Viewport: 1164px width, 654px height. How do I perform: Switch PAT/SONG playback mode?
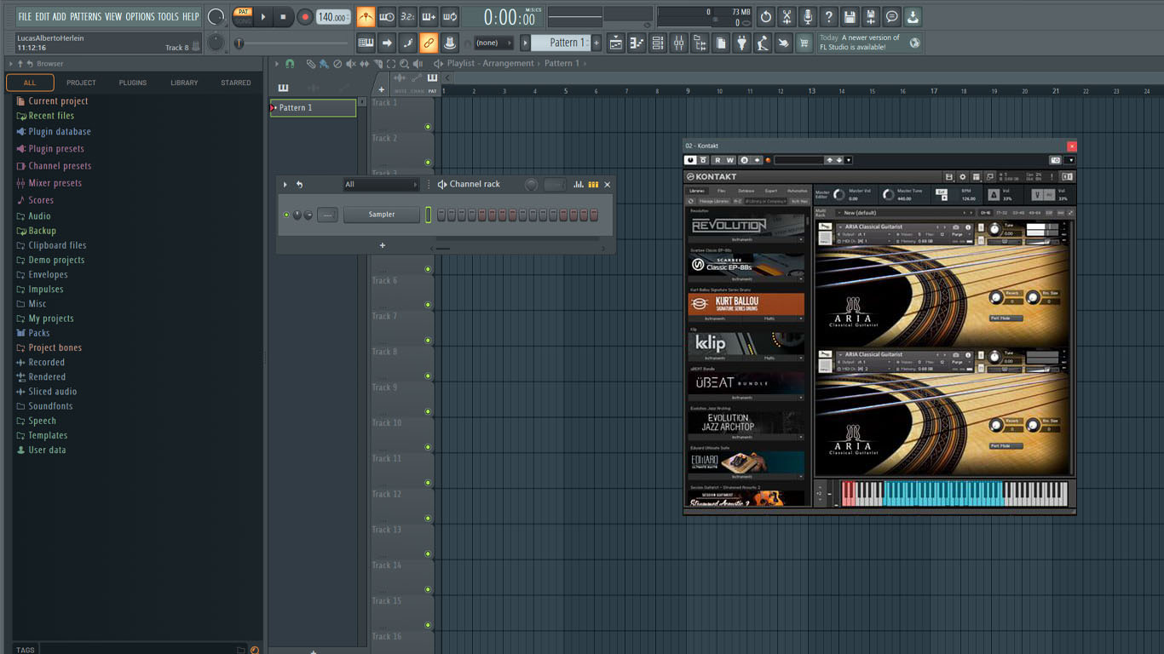(243, 16)
